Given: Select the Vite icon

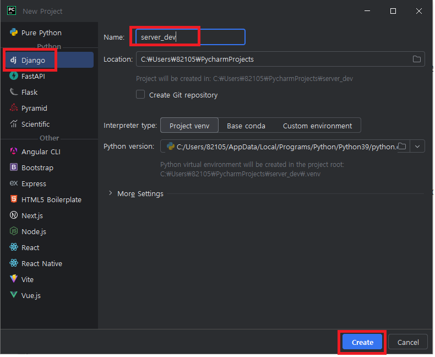Looking at the screenshot, I should pos(14,279).
